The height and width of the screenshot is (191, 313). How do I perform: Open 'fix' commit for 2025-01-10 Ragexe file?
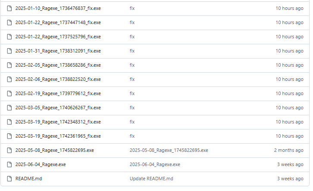tap(132, 8)
